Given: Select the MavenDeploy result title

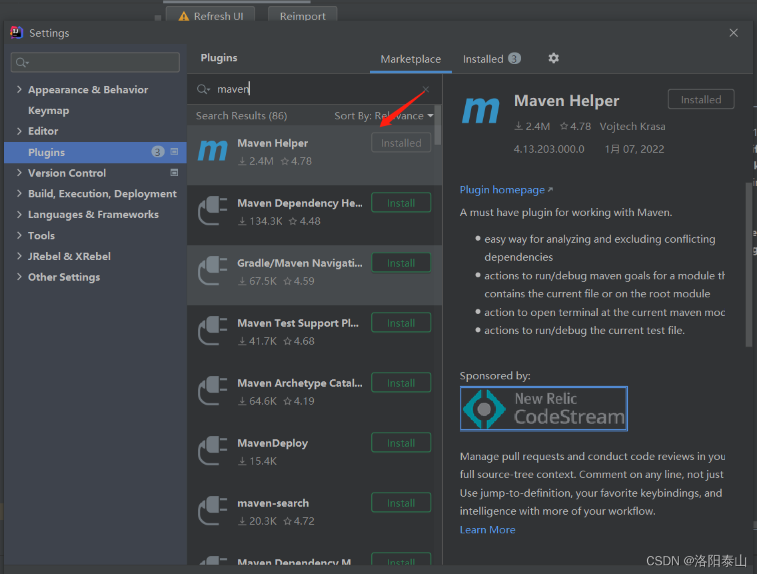Looking at the screenshot, I should pos(273,443).
